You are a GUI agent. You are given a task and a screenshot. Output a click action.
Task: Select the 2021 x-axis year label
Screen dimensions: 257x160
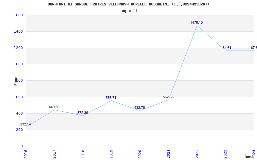point(168,153)
